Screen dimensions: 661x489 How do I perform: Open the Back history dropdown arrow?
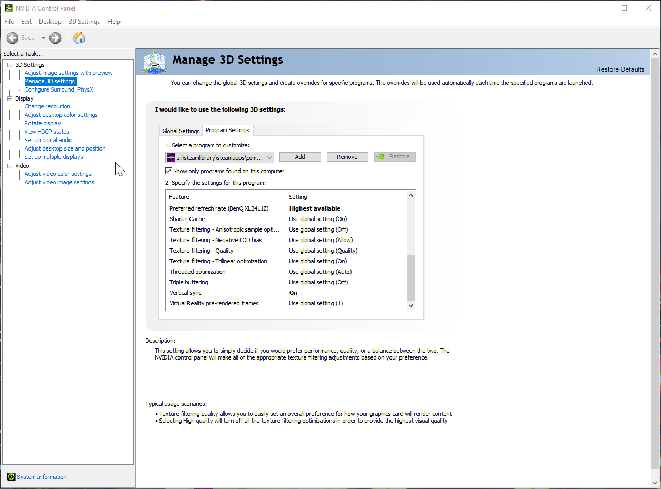[x=43, y=38]
